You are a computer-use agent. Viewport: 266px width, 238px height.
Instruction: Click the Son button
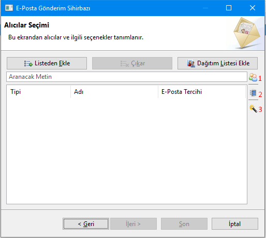[x=184, y=224]
